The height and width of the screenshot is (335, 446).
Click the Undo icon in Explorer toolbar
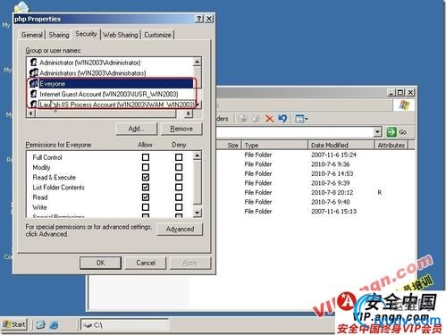pyautogui.click(x=282, y=119)
